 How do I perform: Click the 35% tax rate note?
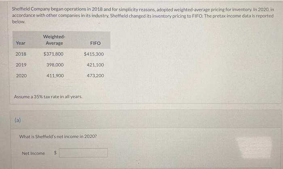[48, 97]
